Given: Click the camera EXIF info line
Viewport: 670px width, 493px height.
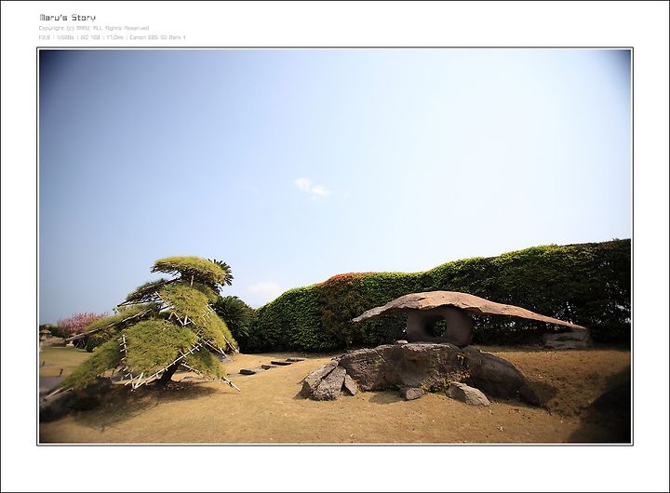Looking at the screenshot, I should (112, 37).
